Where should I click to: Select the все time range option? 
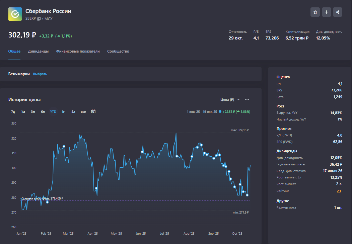click(83, 112)
